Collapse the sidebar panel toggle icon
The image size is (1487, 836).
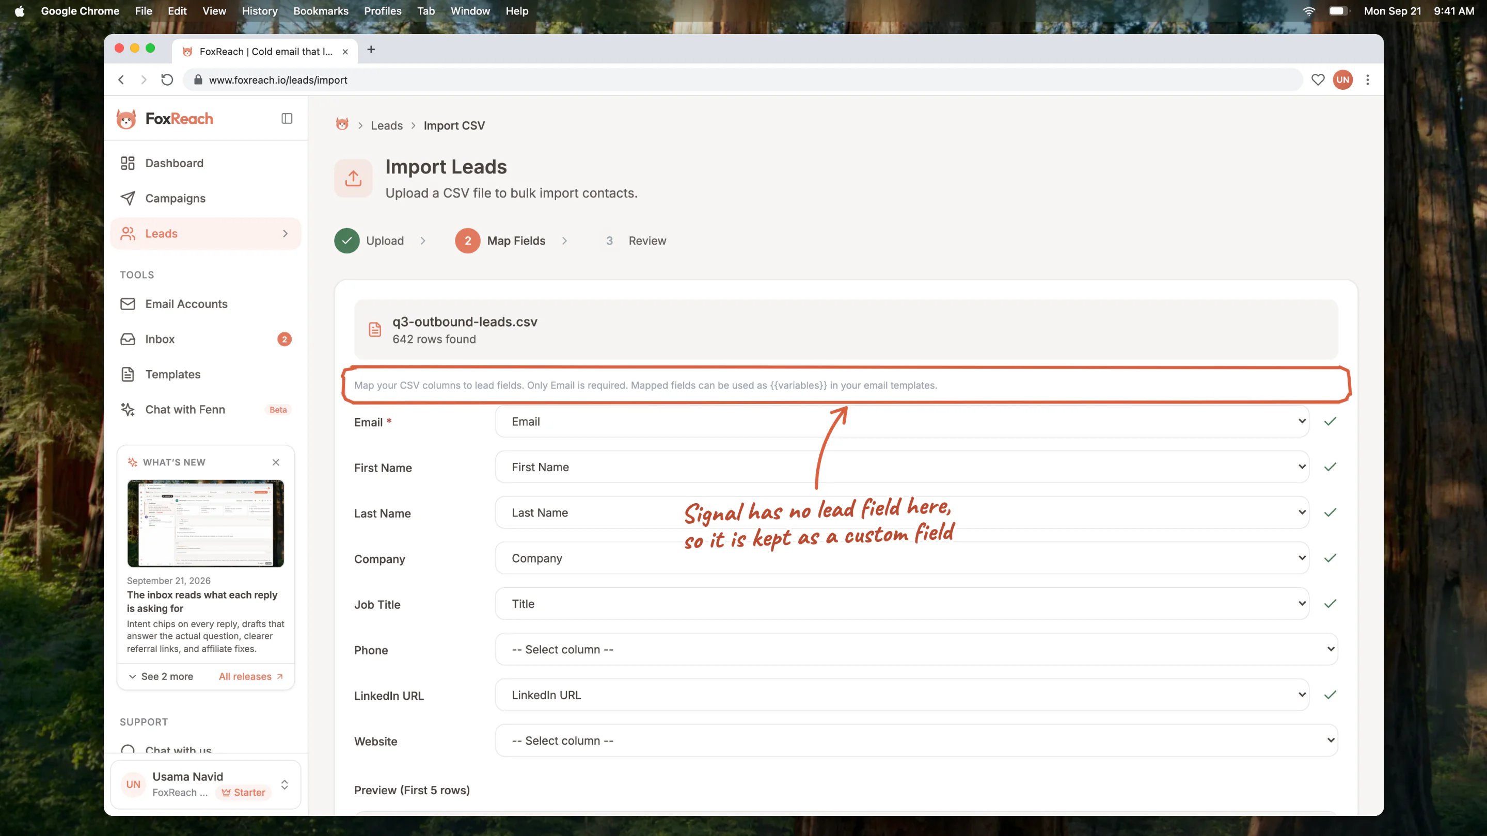click(287, 118)
